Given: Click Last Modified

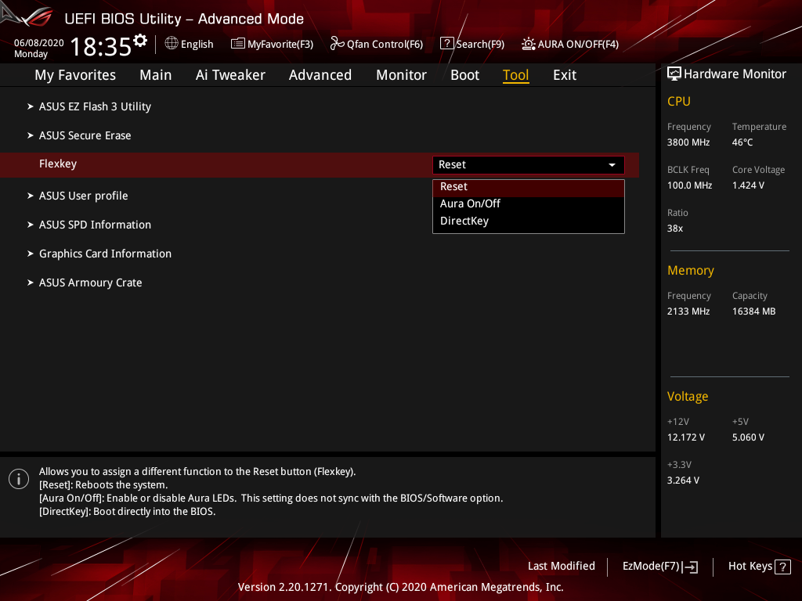Looking at the screenshot, I should [561, 567].
